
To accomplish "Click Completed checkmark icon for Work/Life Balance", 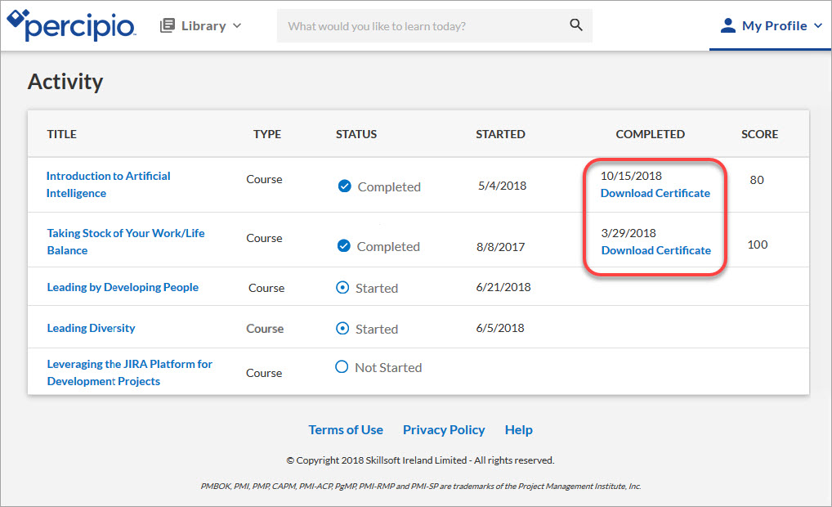I will (344, 246).
